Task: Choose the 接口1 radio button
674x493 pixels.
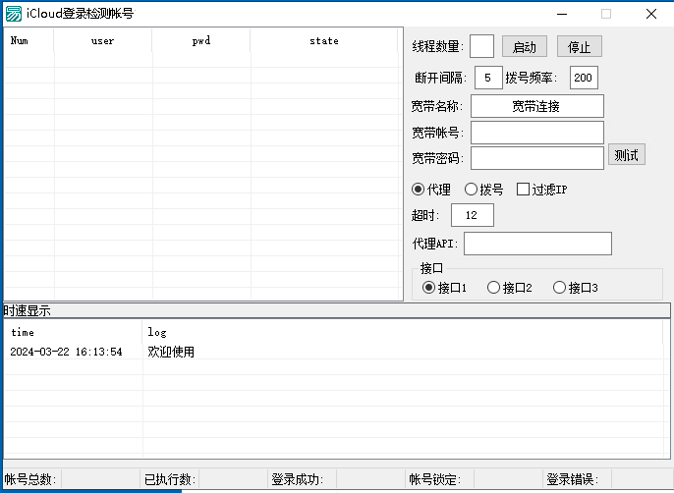Action: [428, 288]
